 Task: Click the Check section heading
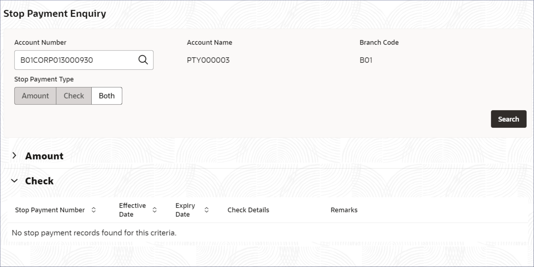pyautogui.click(x=39, y=181)
